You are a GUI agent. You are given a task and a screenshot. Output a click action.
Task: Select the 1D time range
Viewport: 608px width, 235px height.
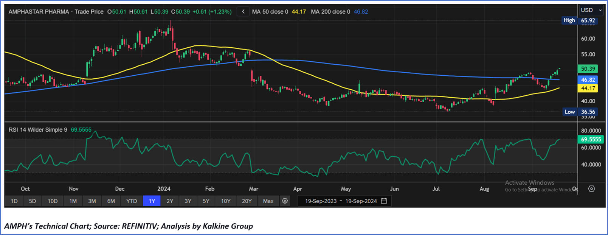pyautogui.click(x=14, y=201)
